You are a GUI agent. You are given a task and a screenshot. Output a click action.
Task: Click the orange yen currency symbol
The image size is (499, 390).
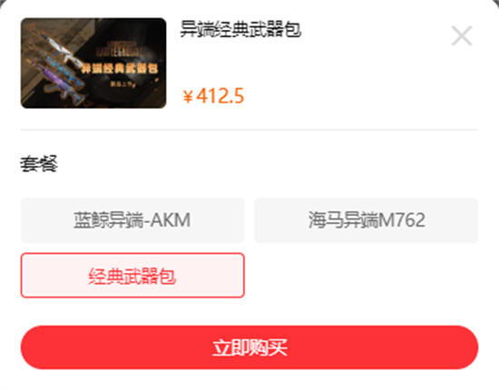coord(188,96)
